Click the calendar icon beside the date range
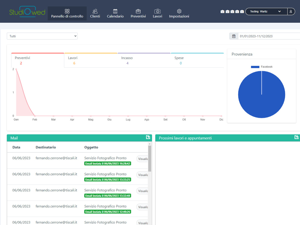The width and height of the screenshot is (300, 225). tap(234, 36)
